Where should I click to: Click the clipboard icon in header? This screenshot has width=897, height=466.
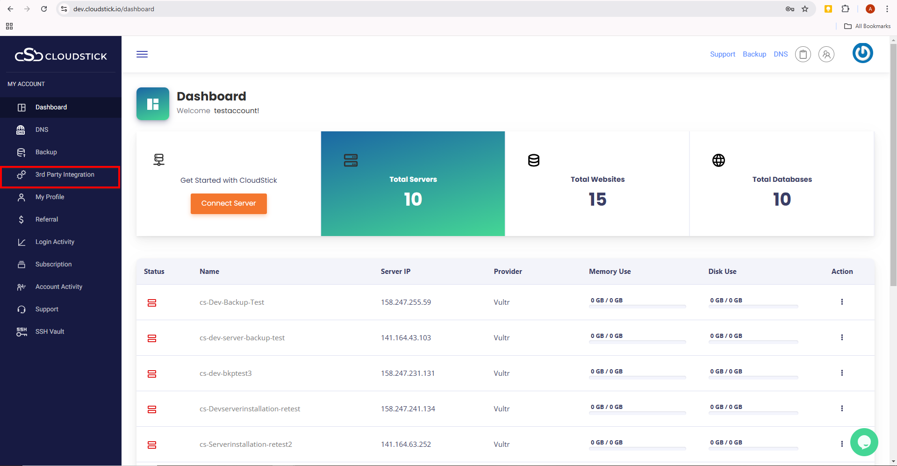[803, 55]
